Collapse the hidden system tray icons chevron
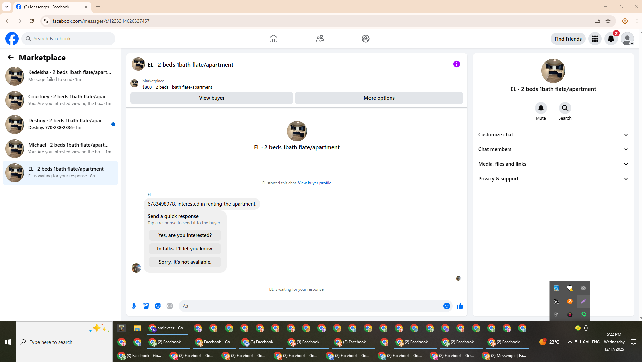 click(x=570, y=342)
